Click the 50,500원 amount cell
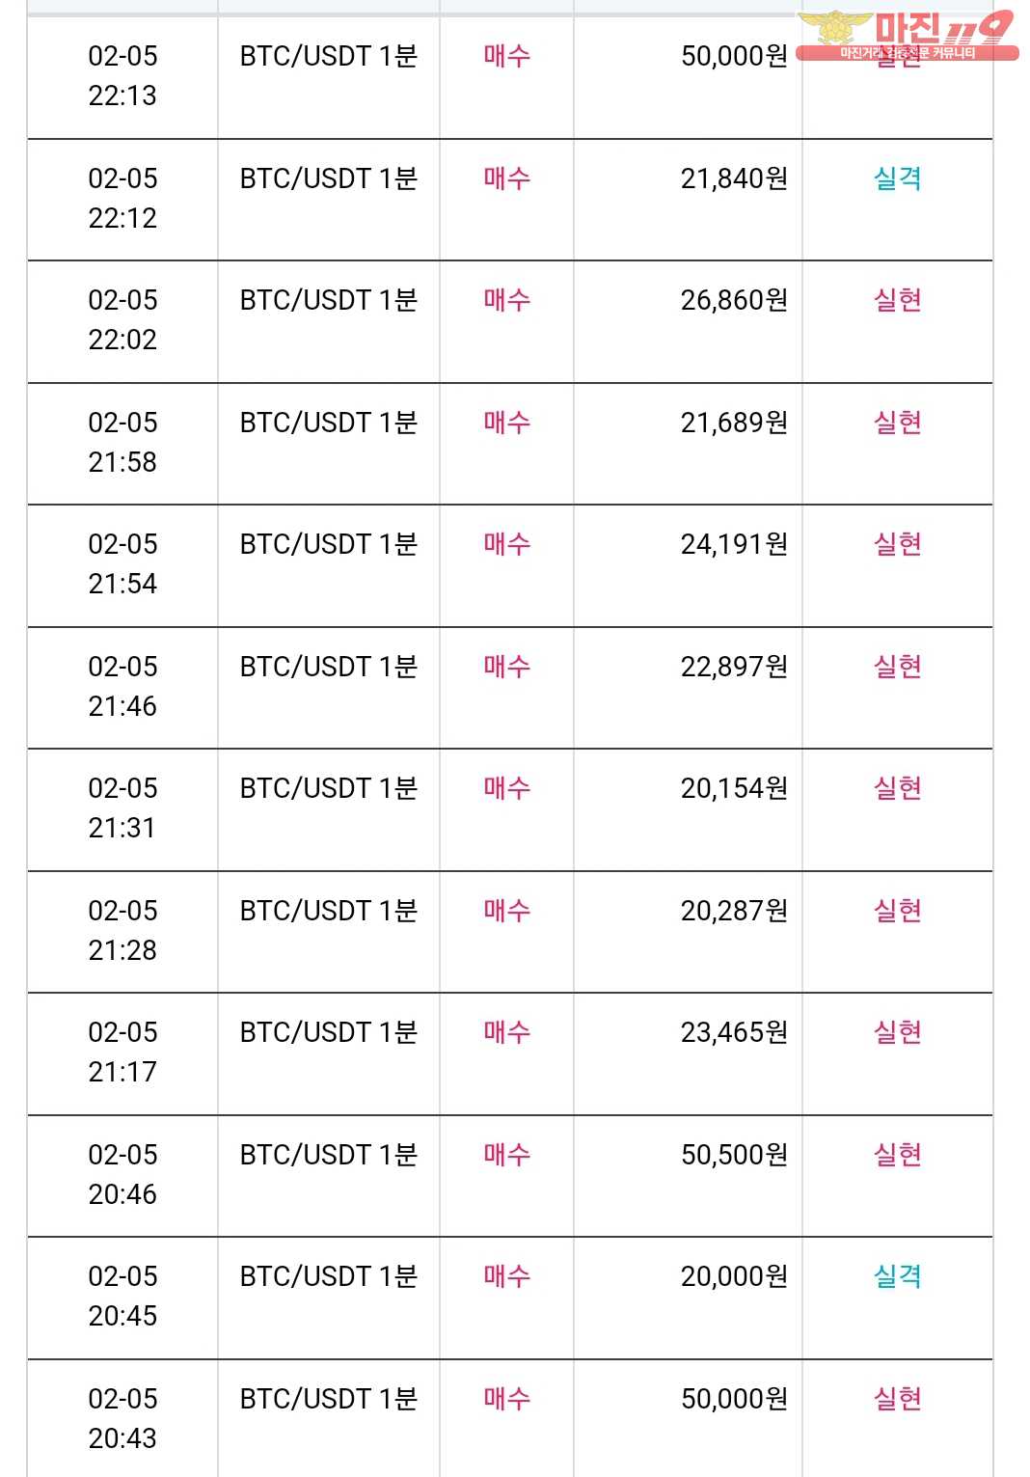Viewport: 1030px width, 1477px height. (734, 1155)
